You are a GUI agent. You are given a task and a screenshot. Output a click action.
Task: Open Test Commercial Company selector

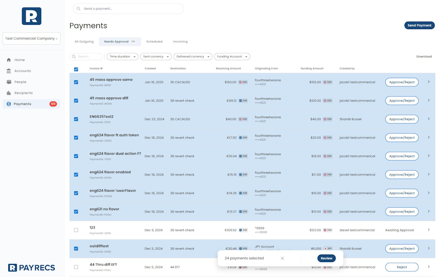point(31,39)
